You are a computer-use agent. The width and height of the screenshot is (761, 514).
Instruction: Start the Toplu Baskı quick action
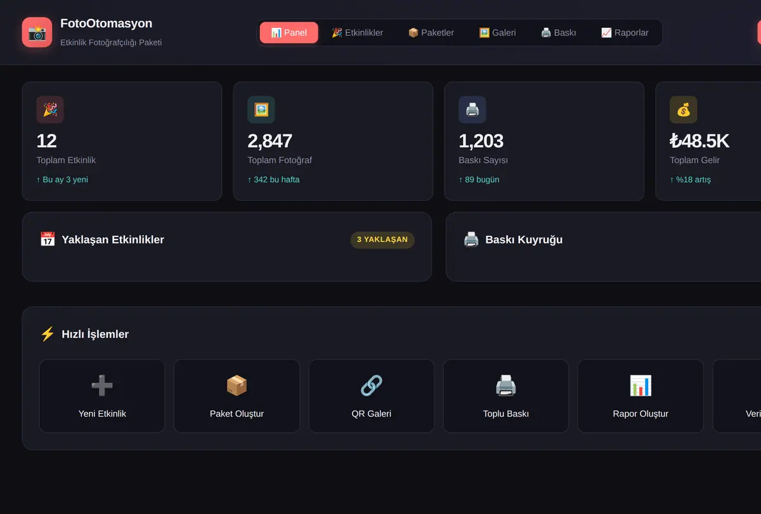pyautogui.click(x=506, y=396)
